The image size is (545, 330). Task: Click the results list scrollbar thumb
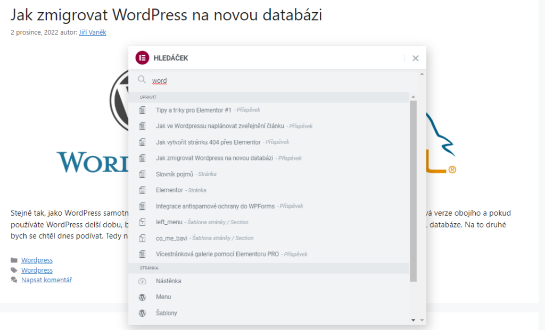413,191
